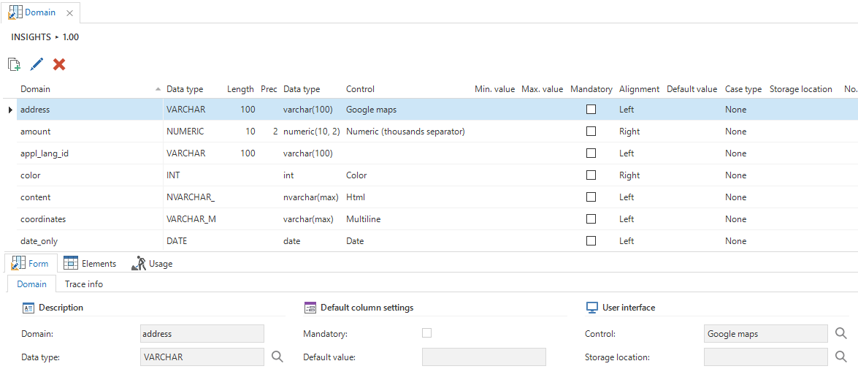Click the blue pencil edit icon

point(37,64)
